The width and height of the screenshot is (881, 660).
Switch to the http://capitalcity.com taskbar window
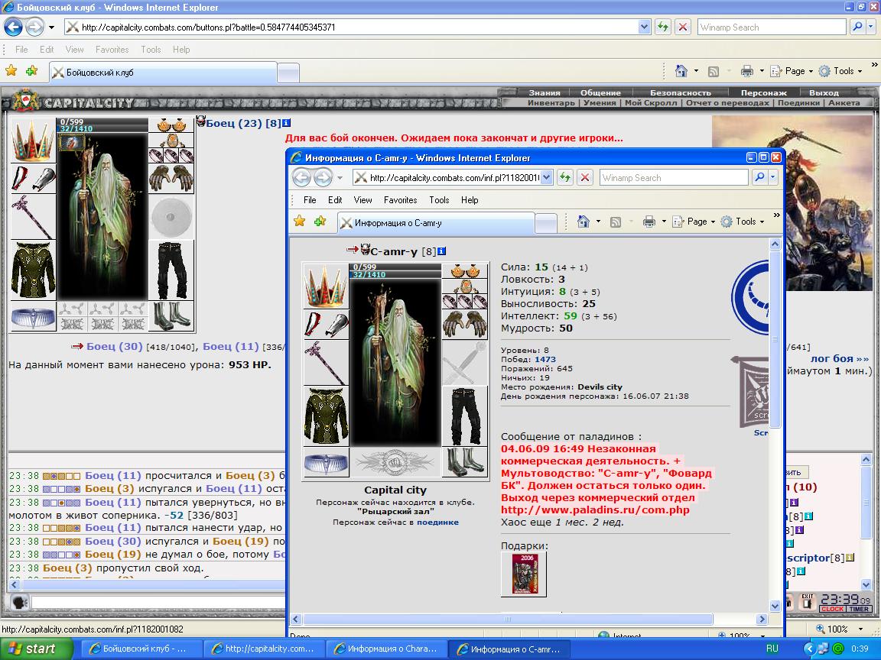coord(264,649)
